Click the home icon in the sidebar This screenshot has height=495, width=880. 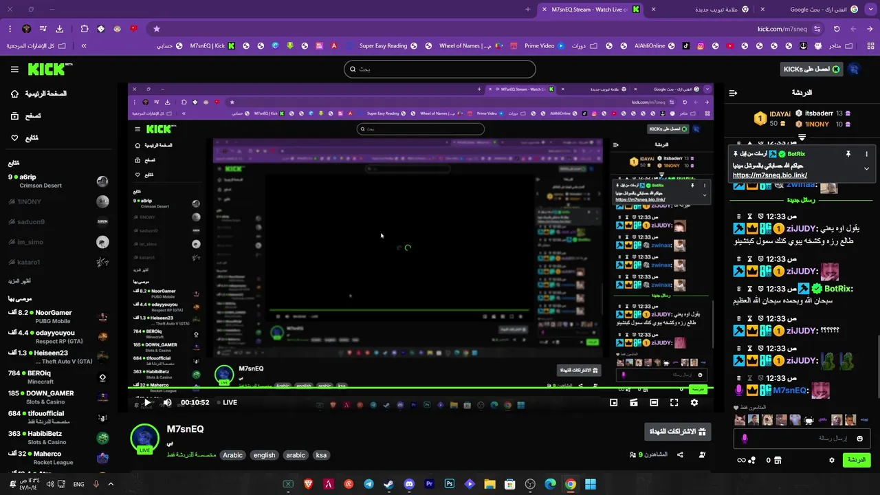click(x=14, y=93)
